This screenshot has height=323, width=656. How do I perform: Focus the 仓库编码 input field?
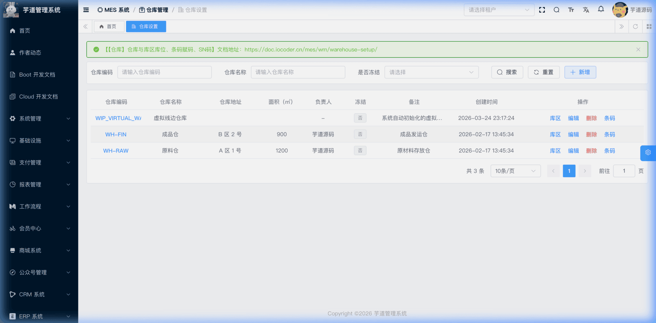coord(164,72)
